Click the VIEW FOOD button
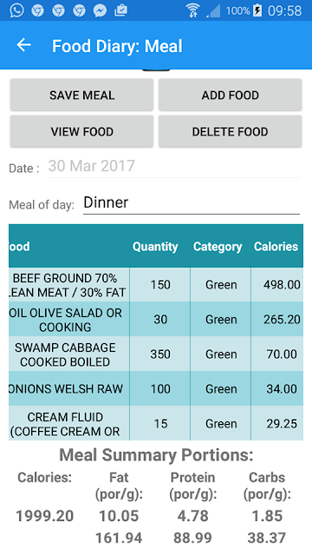The height and width of the screenshot is (556, 312). click(81, 131)
